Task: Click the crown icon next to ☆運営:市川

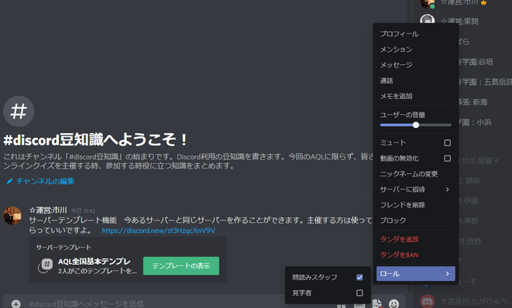Action: click(483, 2)
